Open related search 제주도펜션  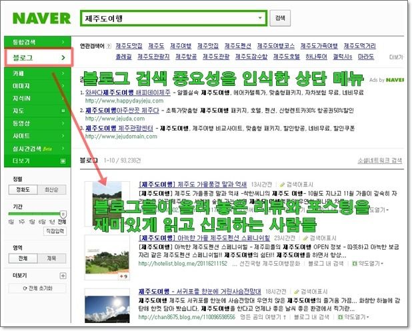click(x=237, y=46)
